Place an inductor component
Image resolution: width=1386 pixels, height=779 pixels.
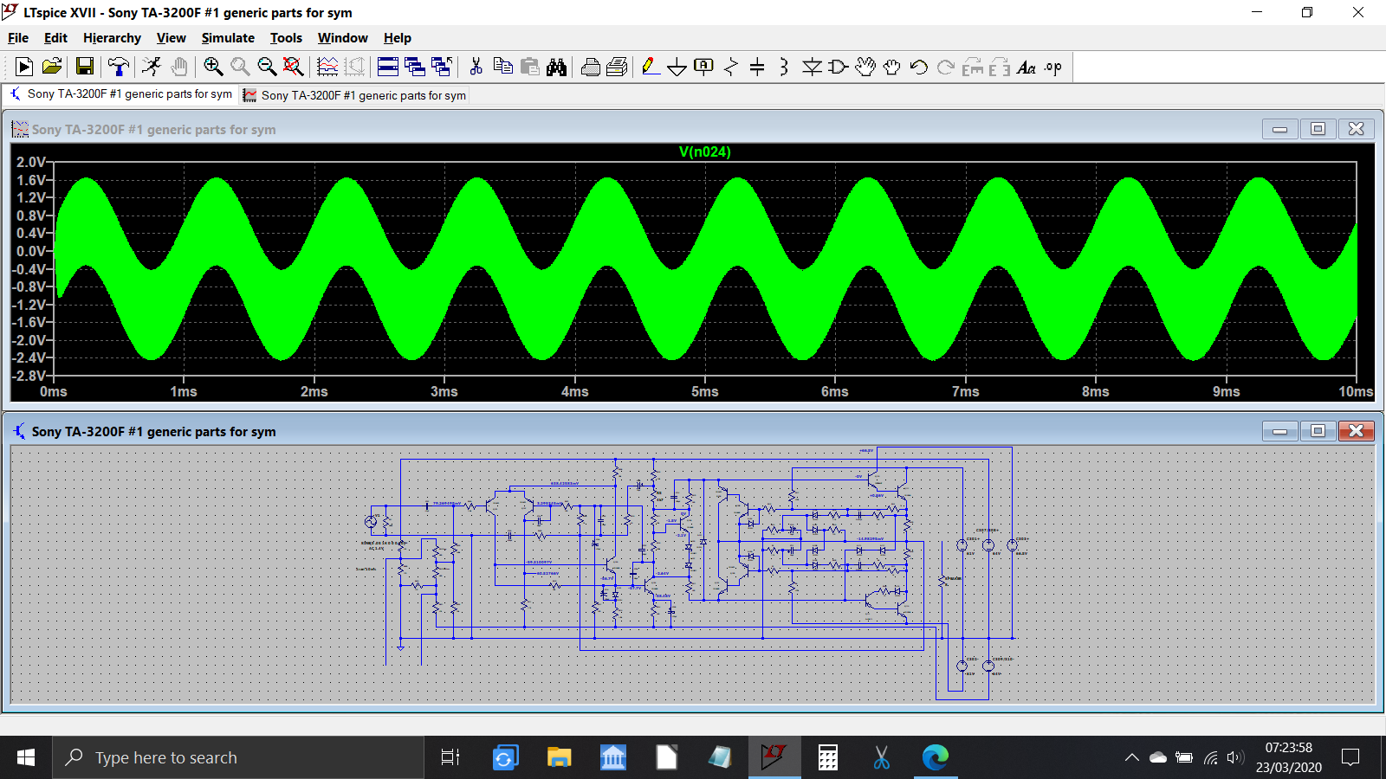coord(784,67)
